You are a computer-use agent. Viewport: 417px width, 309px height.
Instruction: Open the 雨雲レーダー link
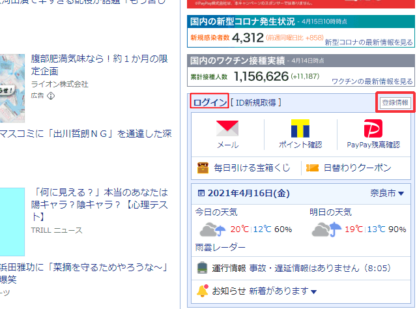221,248
